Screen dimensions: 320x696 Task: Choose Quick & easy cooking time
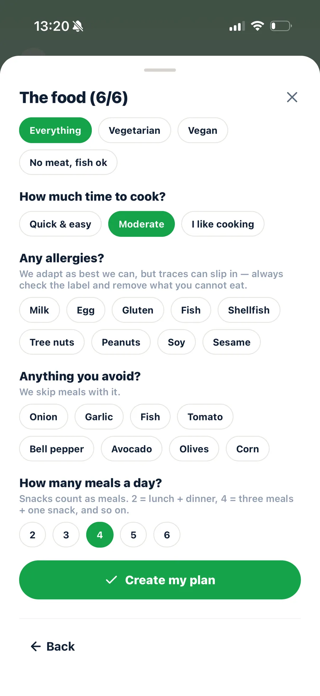60,224
